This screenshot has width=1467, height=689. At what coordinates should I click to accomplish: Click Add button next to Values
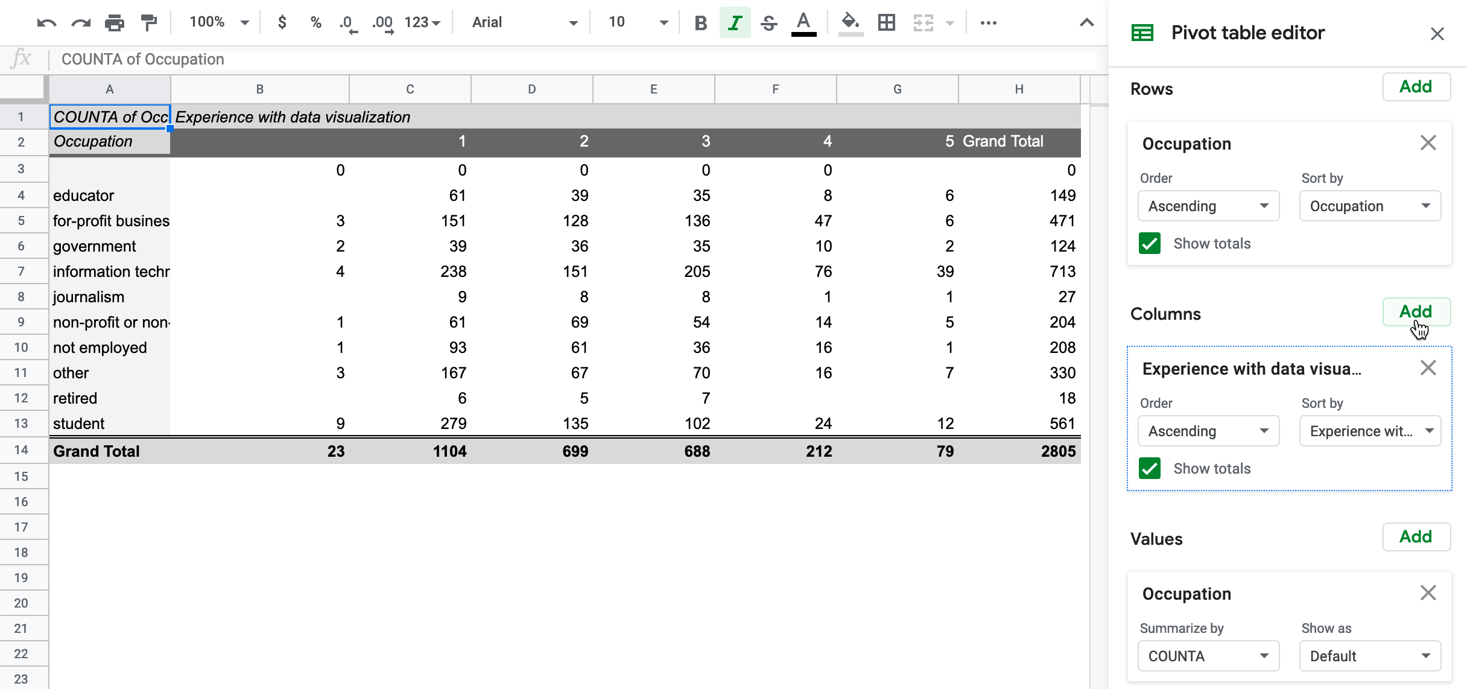pyautogui.click(x=1416, y=537)
